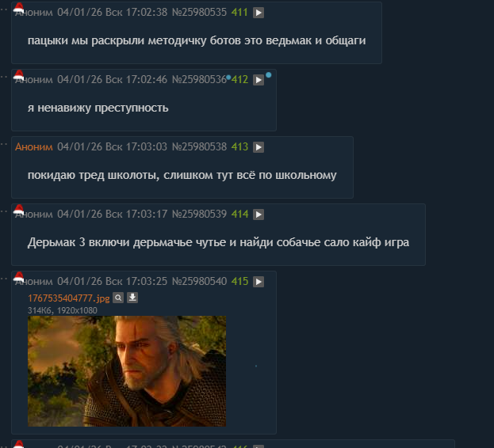This screenshot has width=494, height=448.
Task: Click the arrow button on post 412
Action: point(258,80)
